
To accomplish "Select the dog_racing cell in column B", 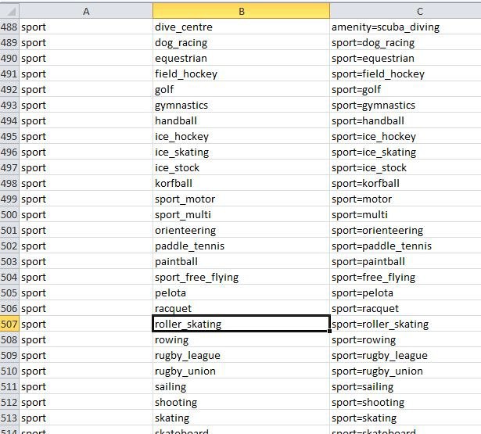I will (x=242, y=42).
